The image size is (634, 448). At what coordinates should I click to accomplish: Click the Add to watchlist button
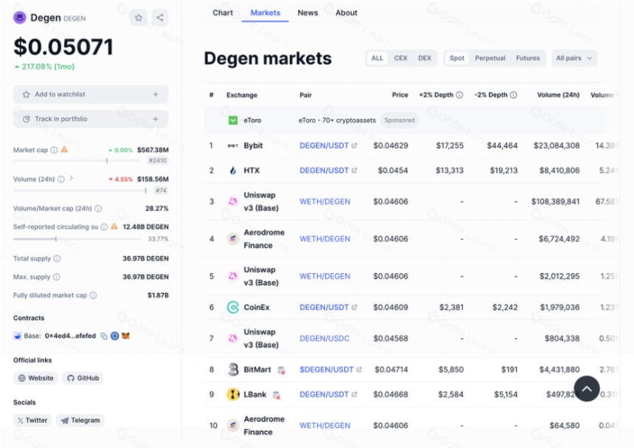point(91,94)
